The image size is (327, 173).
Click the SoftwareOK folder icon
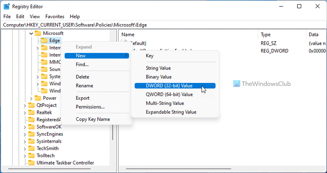31,127
